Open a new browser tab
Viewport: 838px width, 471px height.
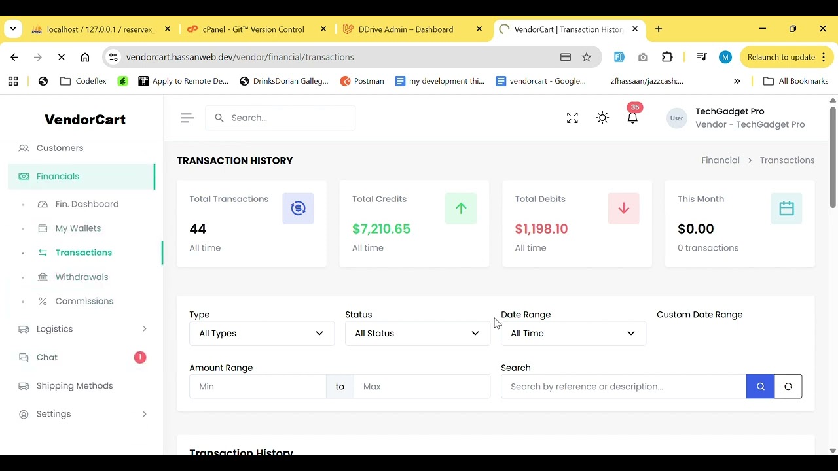tap(659, 29)
